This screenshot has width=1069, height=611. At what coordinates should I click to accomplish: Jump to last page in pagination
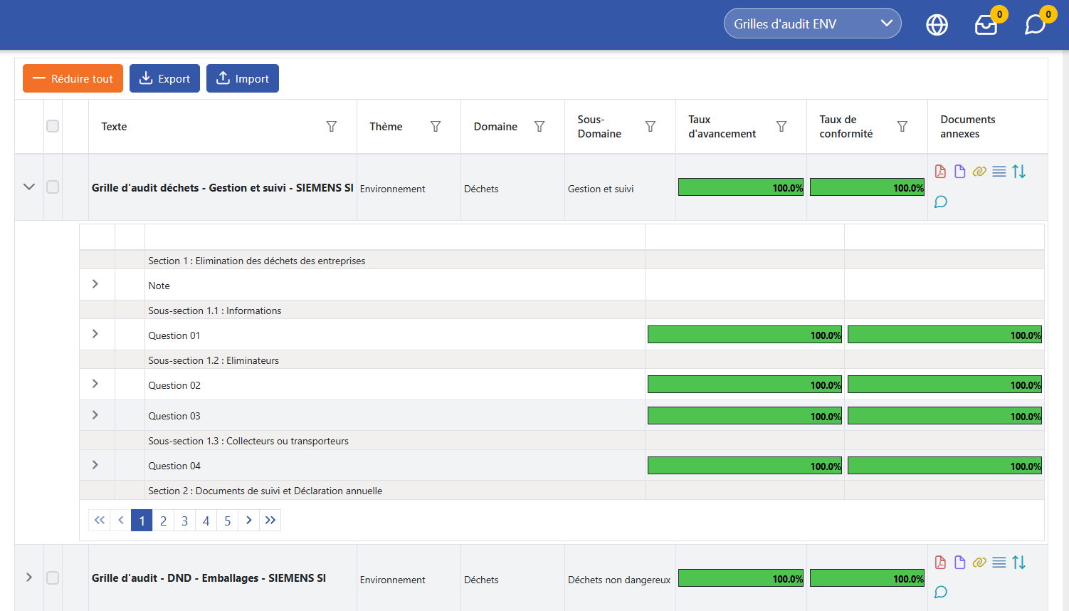tap(270, 521)
